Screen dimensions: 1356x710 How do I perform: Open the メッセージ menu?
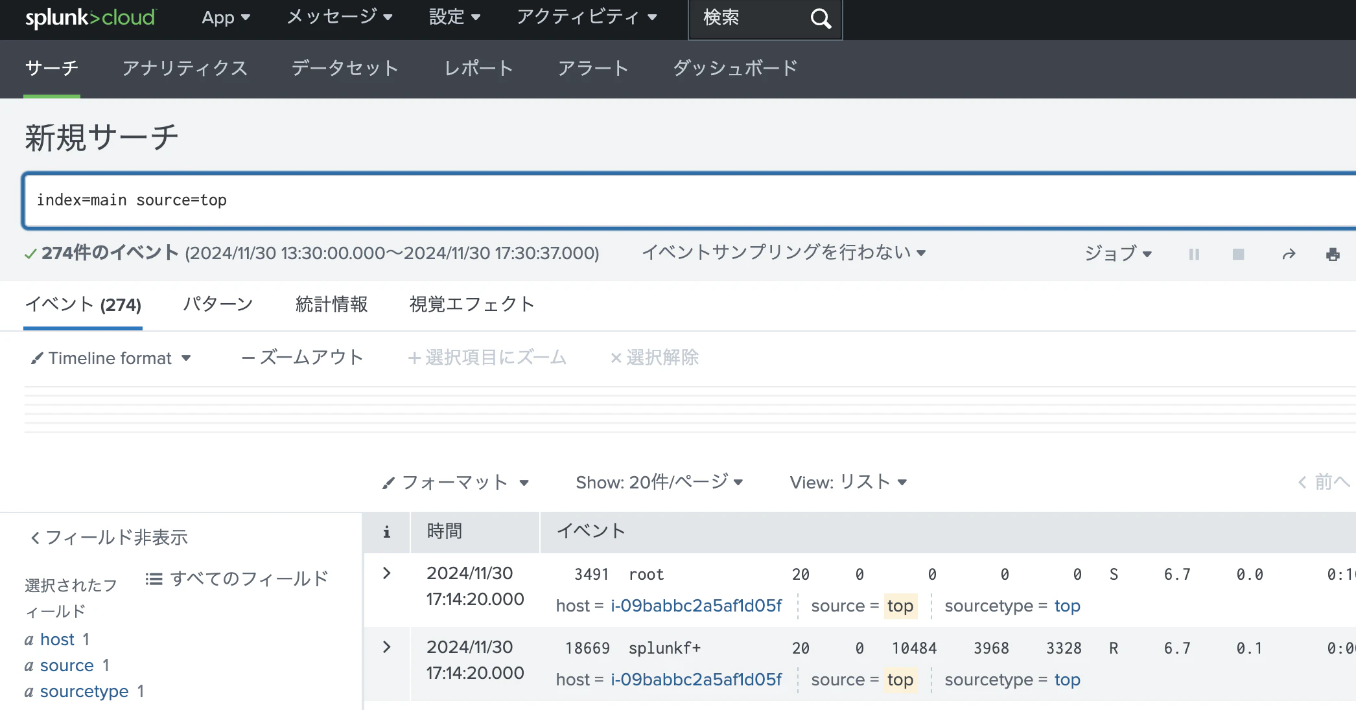[x=340, y=17]
